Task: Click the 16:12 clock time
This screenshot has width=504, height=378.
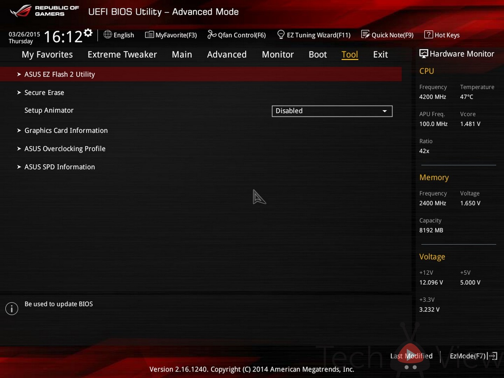Action: (63, 36)
